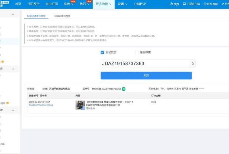229x154 pixels.
Task: Click the blue 发货 ship button
Action: click(146, 75)
